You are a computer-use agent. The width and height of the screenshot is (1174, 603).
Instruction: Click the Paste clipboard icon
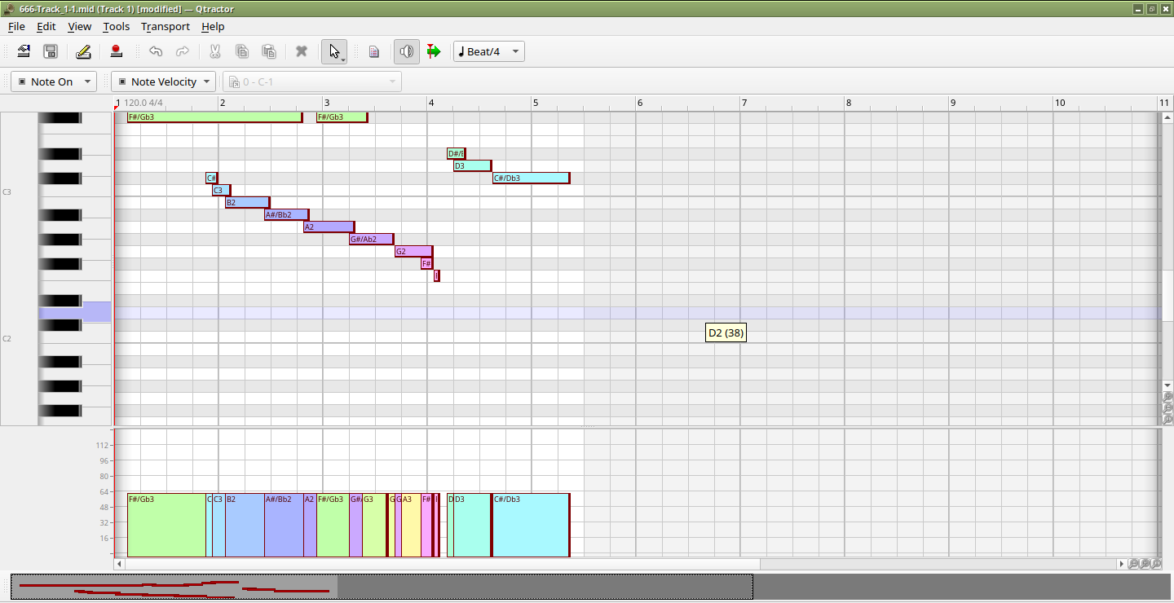[268, 51]
